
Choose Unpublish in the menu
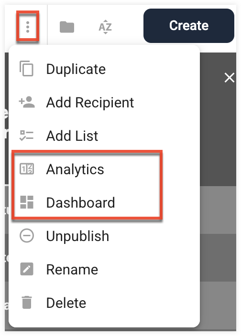point(104,236)
